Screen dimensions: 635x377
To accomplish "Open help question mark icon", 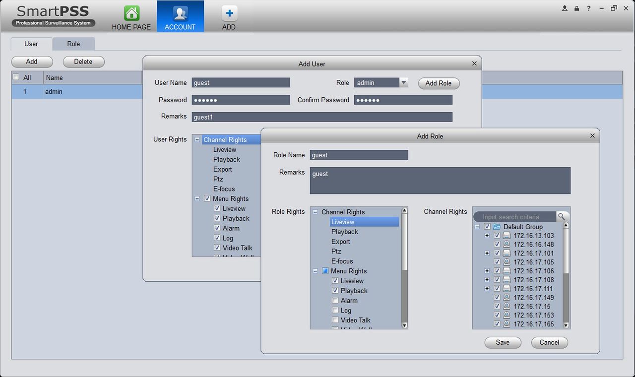I will pos(589,8).
